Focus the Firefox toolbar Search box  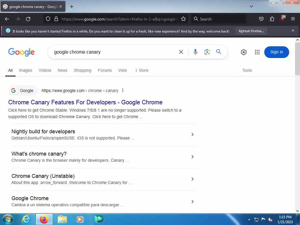click(x=219, y=19)
